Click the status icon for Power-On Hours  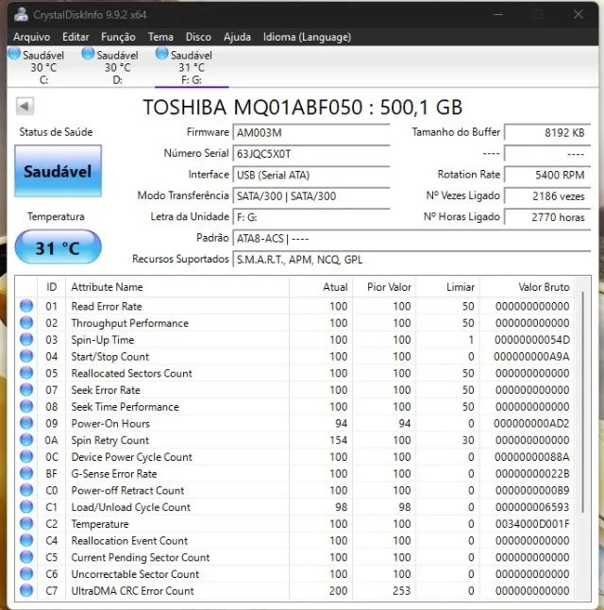click(x=26, y=423)
